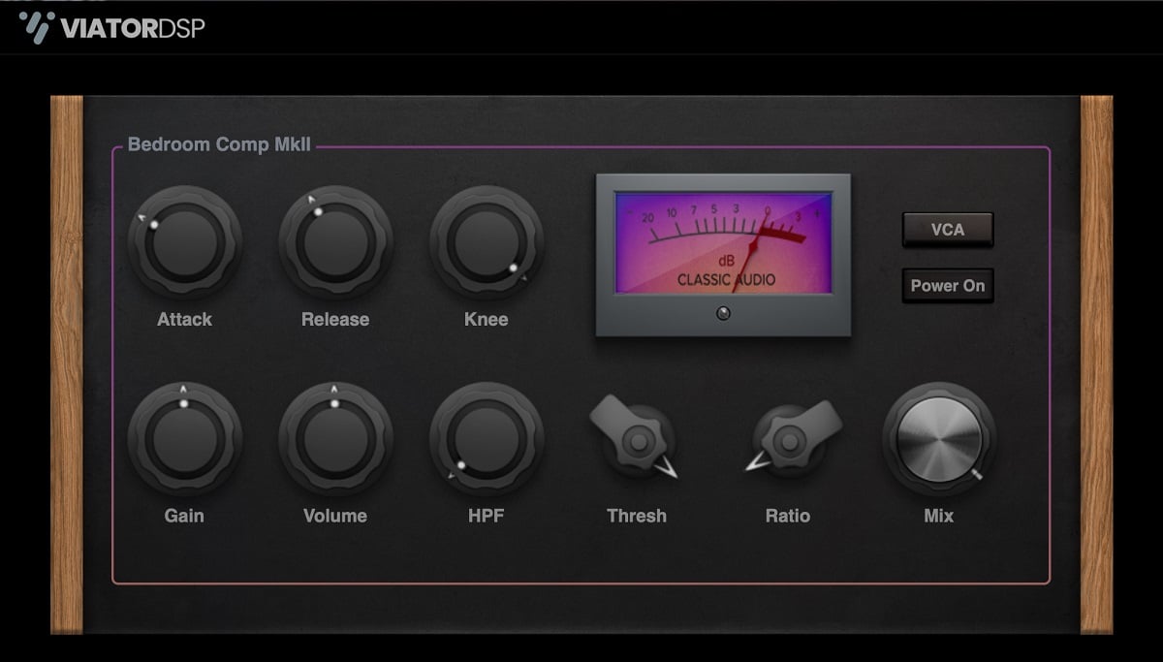
Task: Click the Release knob
Action: 335,242
